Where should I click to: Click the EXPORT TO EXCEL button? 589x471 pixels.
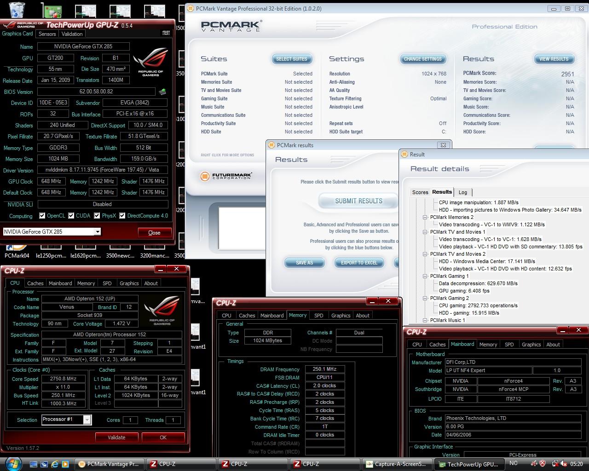(x=359, y=263)
